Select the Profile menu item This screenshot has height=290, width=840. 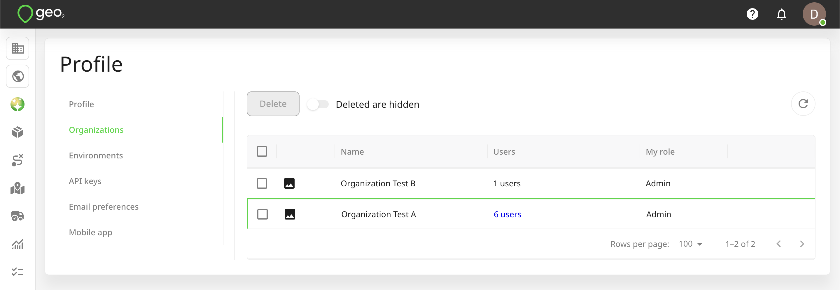(x=81, y=104)
